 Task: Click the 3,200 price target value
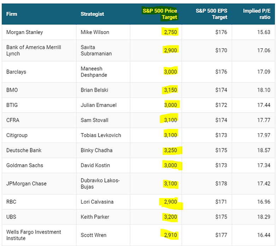(171, 217)
